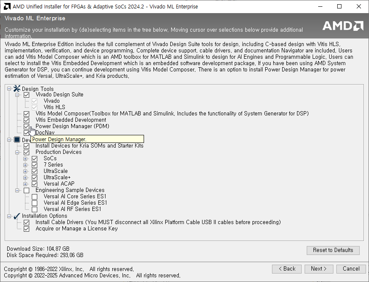The width and height of the screenshot is (369, 282).
Task: Uncheck the SoCs checkbox
Action: (x=34, y=159)
